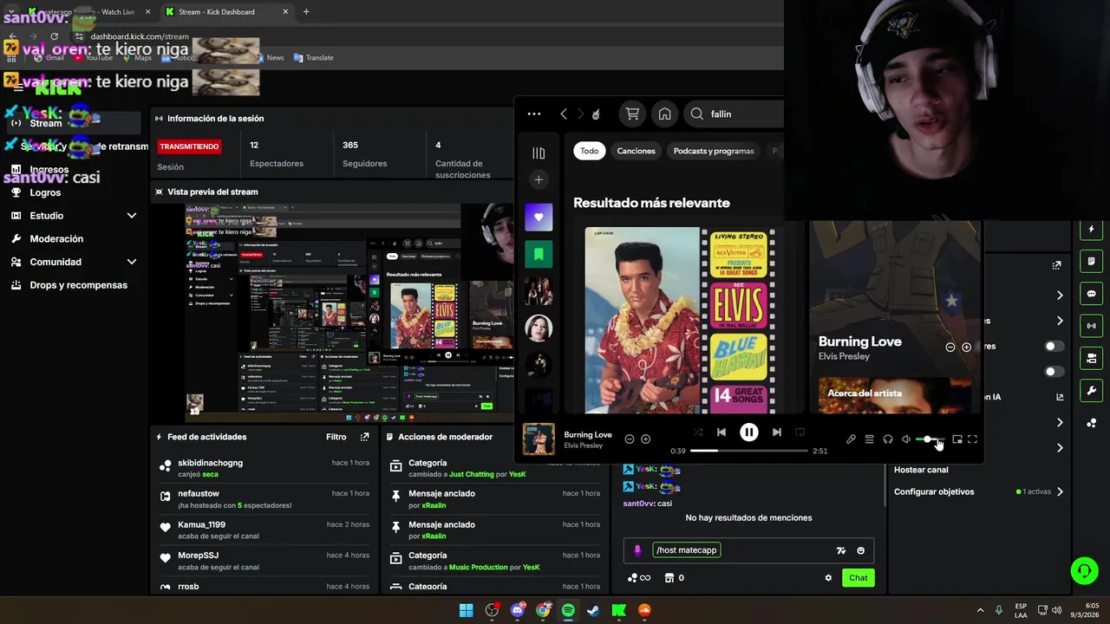Click Hostear canal option

[921, 470]
